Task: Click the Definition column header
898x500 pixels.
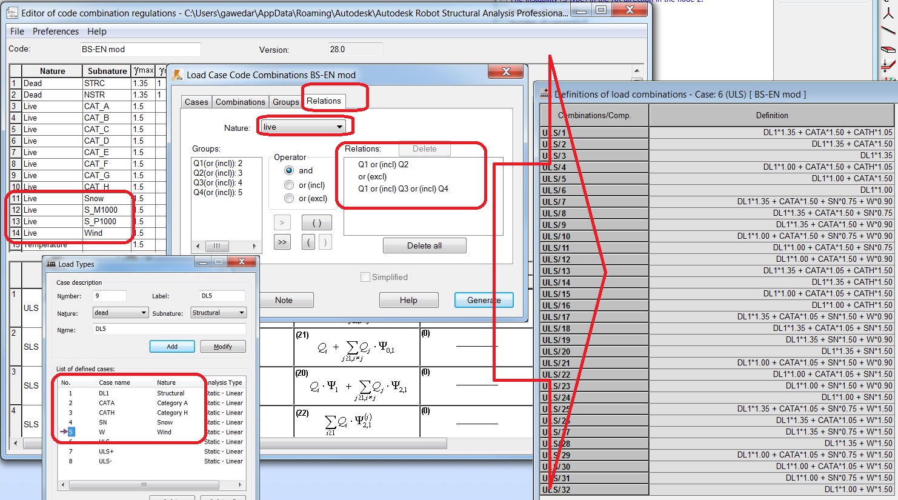Action: 772,115
